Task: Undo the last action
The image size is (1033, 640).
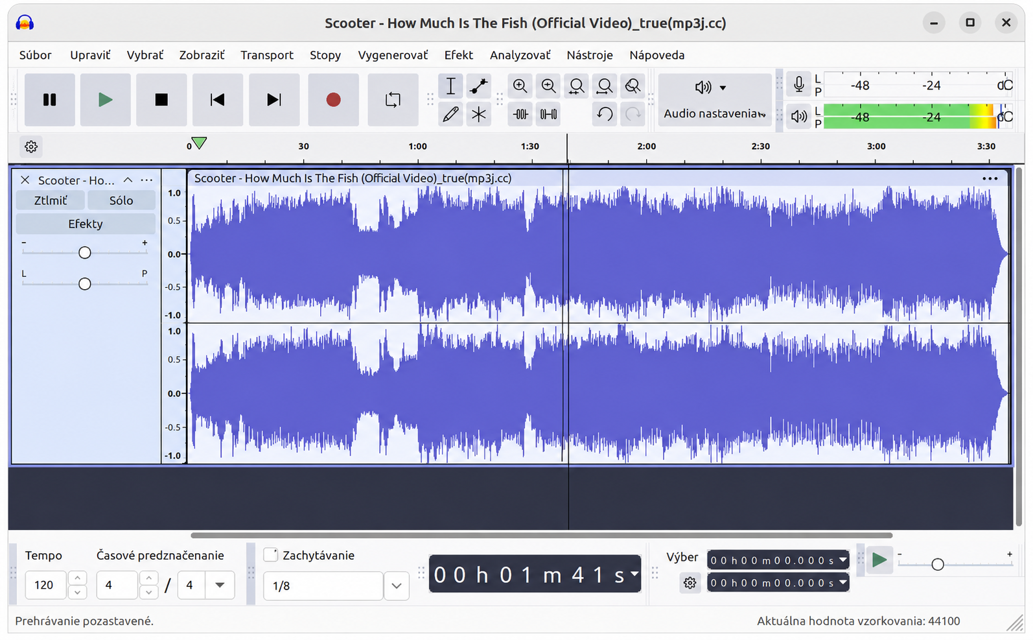Action: (605, 115)
